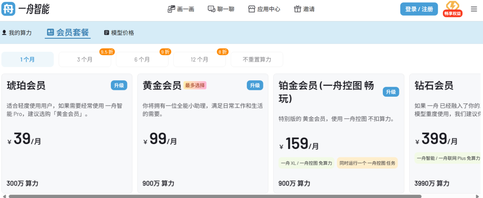The width and height of the screenshot is (483, 198).
Task: Click the scrollbar left arrow
Action: [x=4, y=196]
